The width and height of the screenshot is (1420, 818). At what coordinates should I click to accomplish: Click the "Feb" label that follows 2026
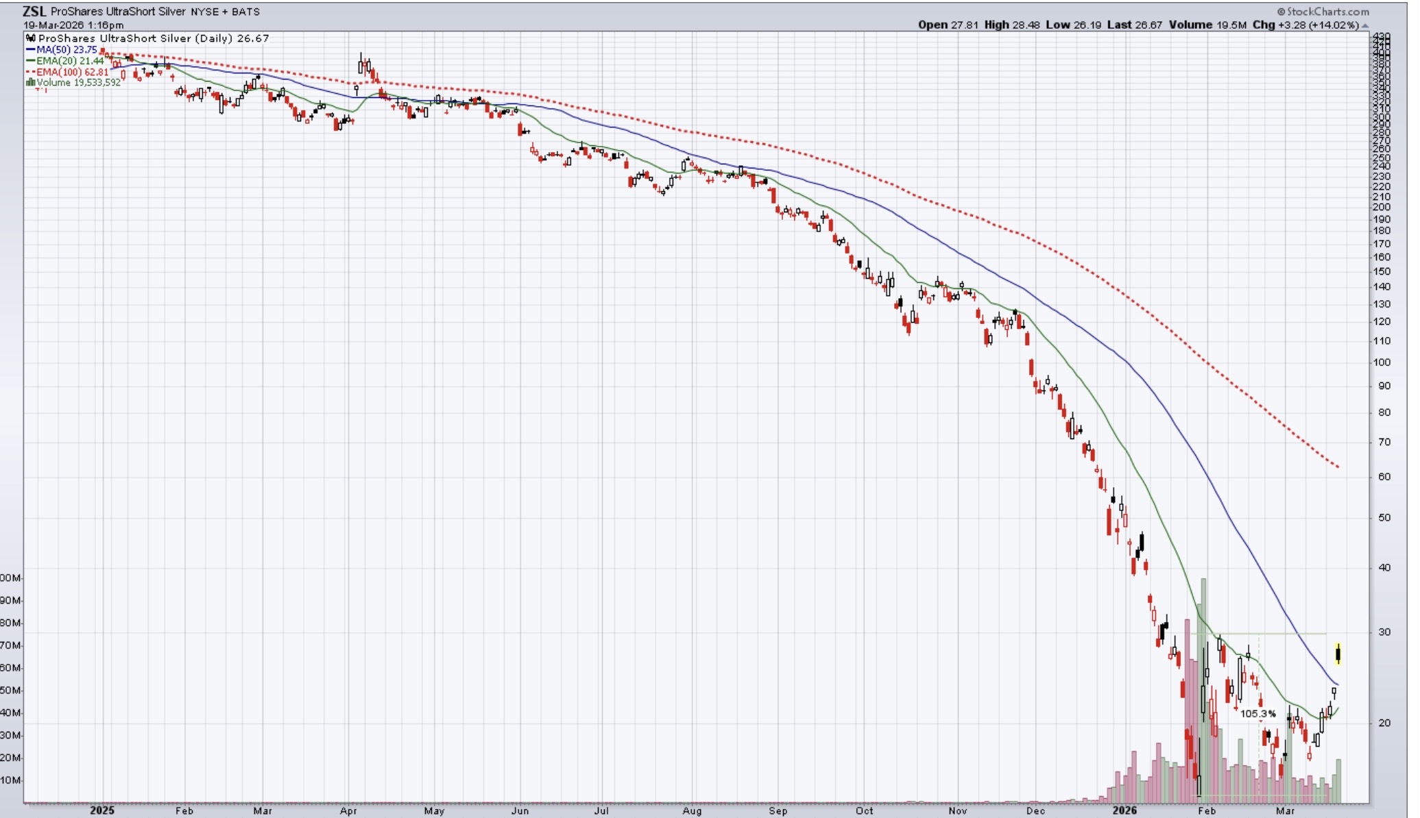[1207, 810]
